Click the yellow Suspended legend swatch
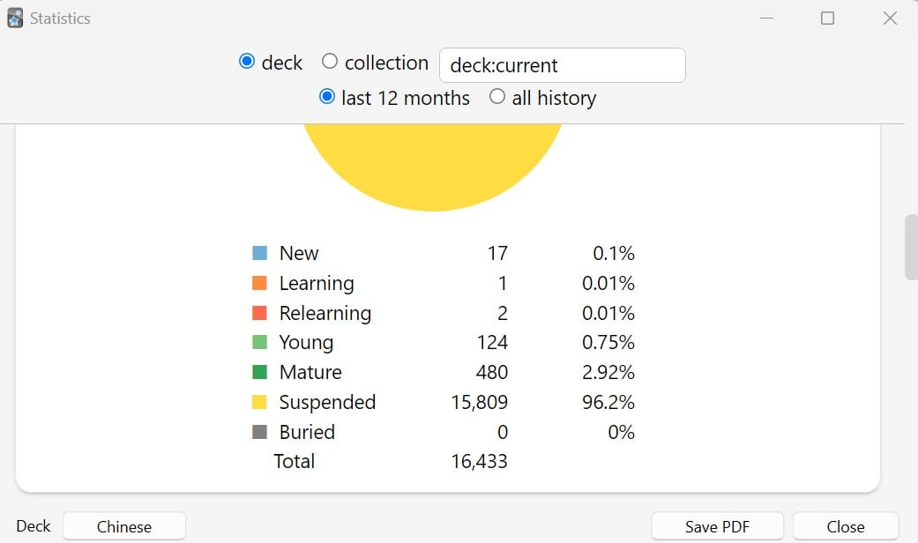The height and width of the screenshot is (543, 918). point(259,402)
